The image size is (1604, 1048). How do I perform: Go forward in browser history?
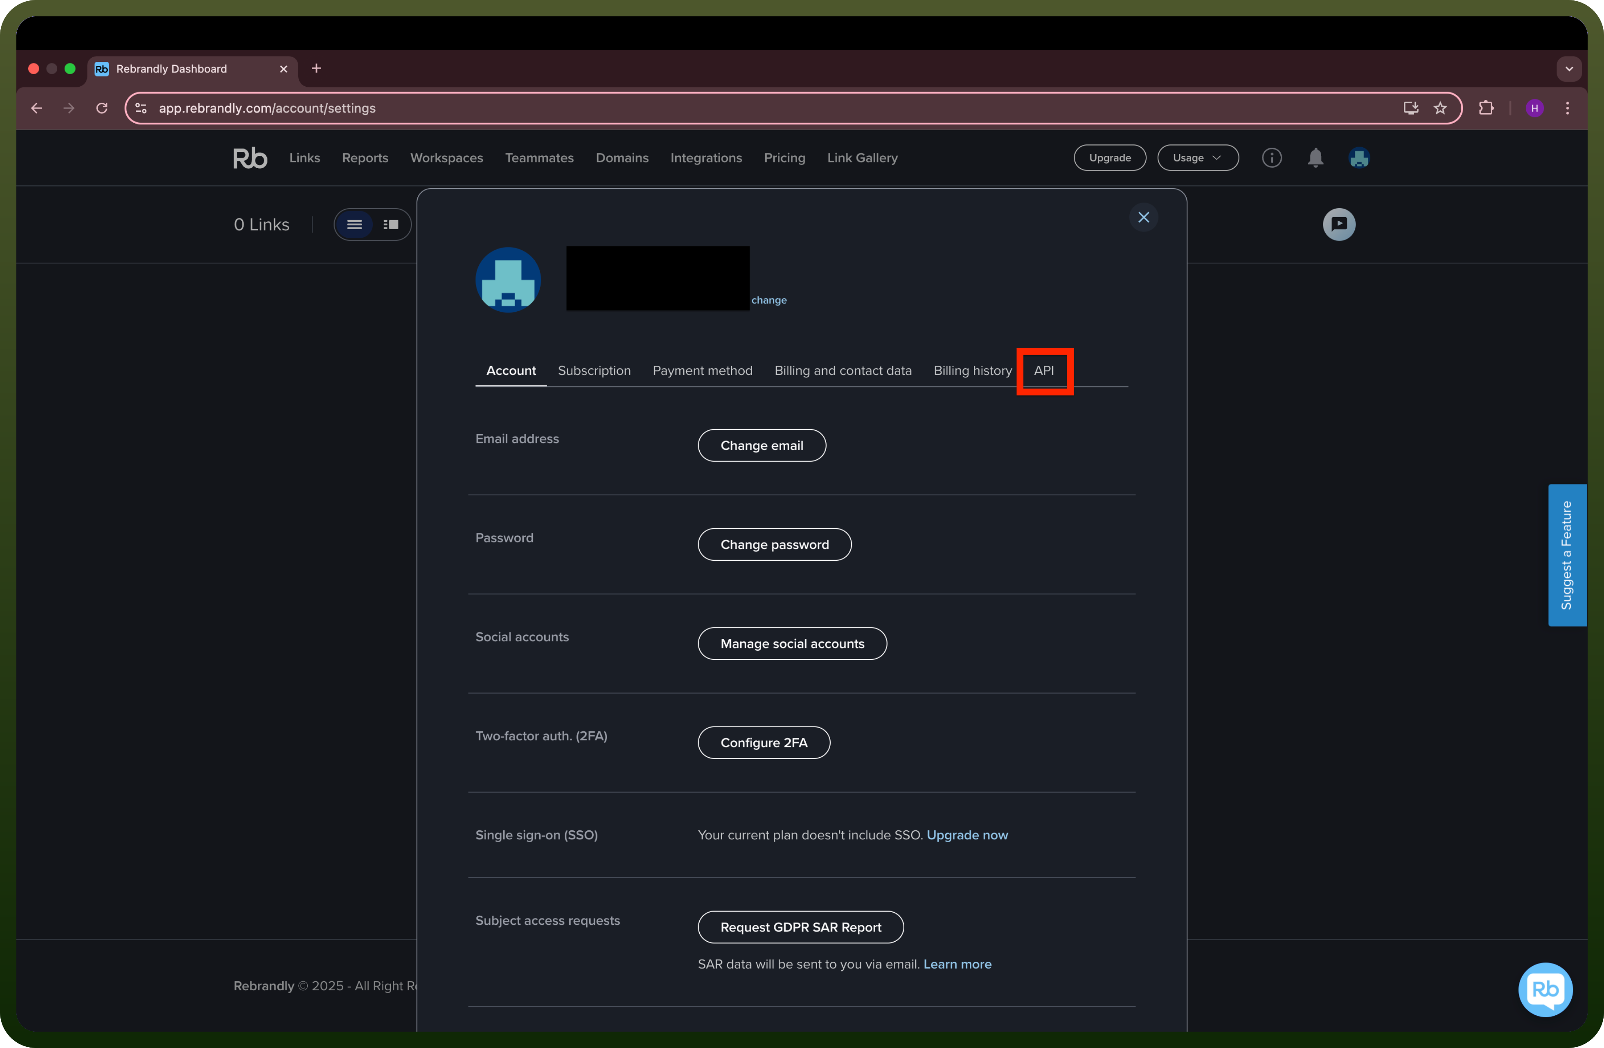tap(69, 108)
